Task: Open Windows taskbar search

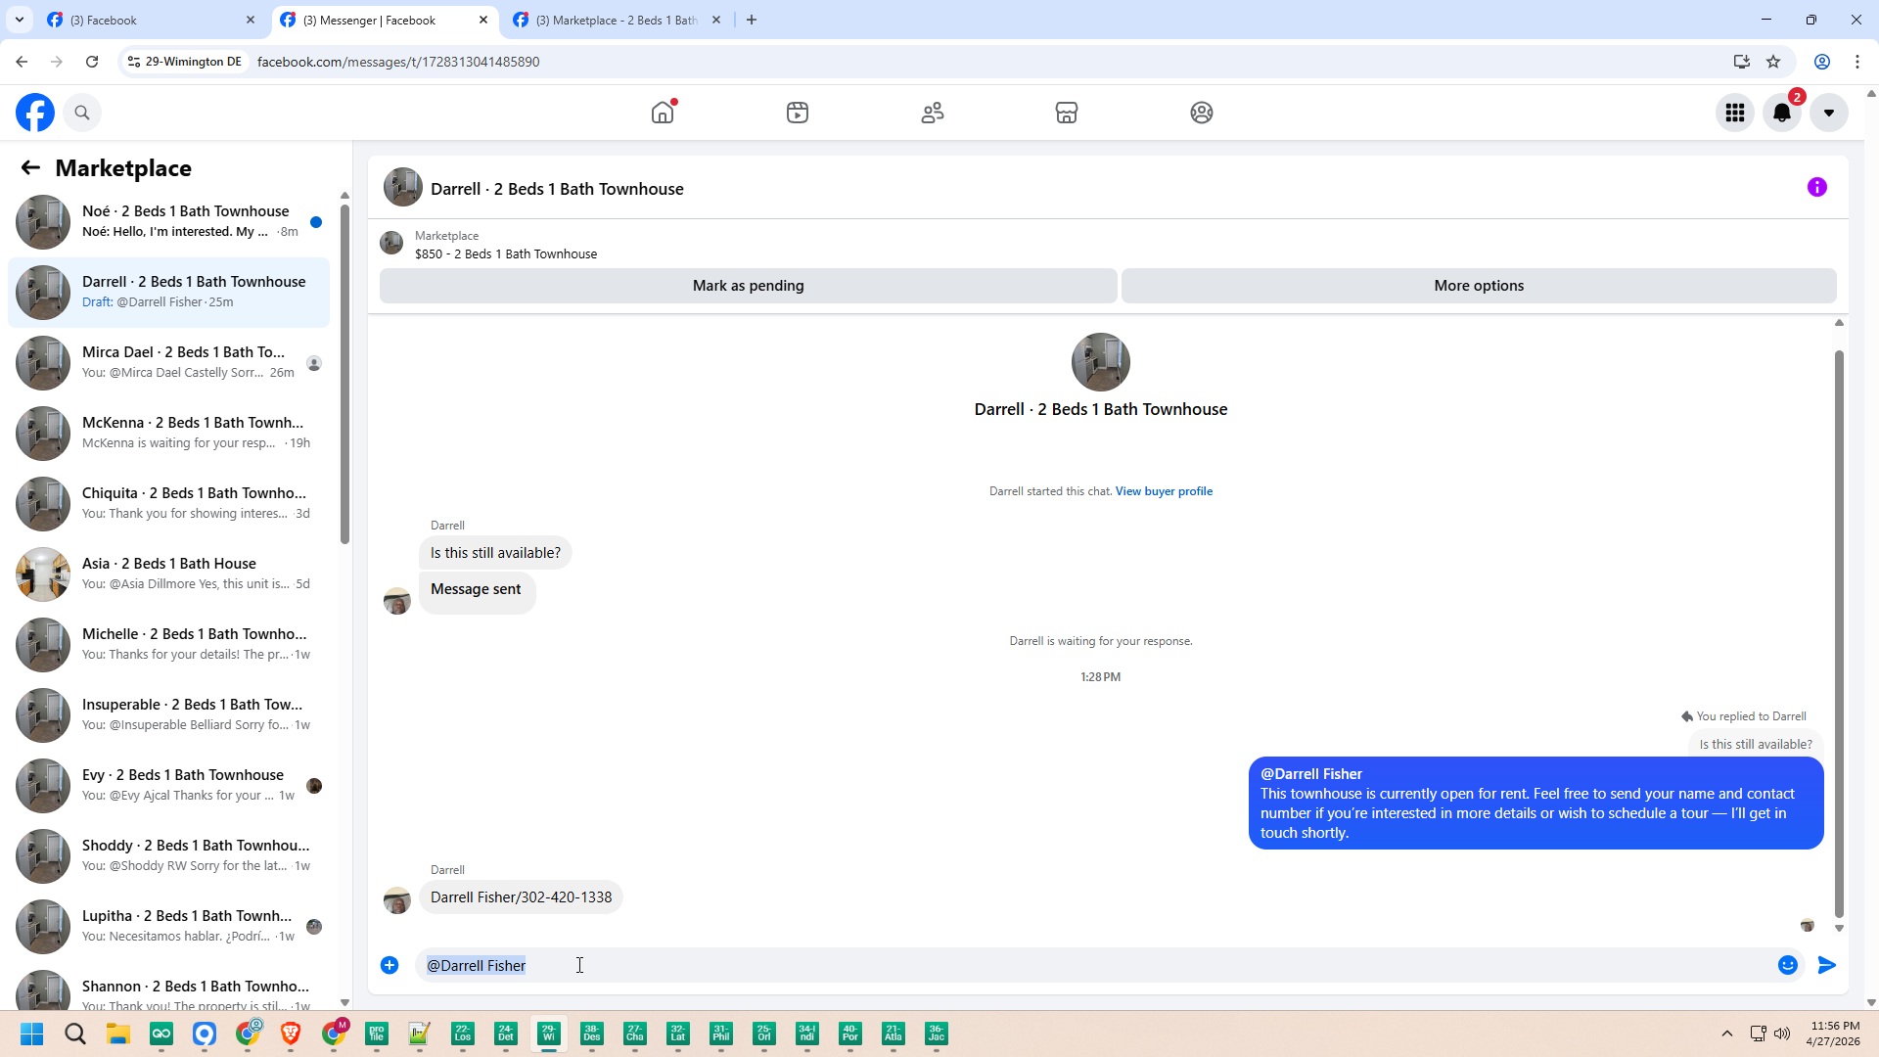Action: pos(75,1034)
